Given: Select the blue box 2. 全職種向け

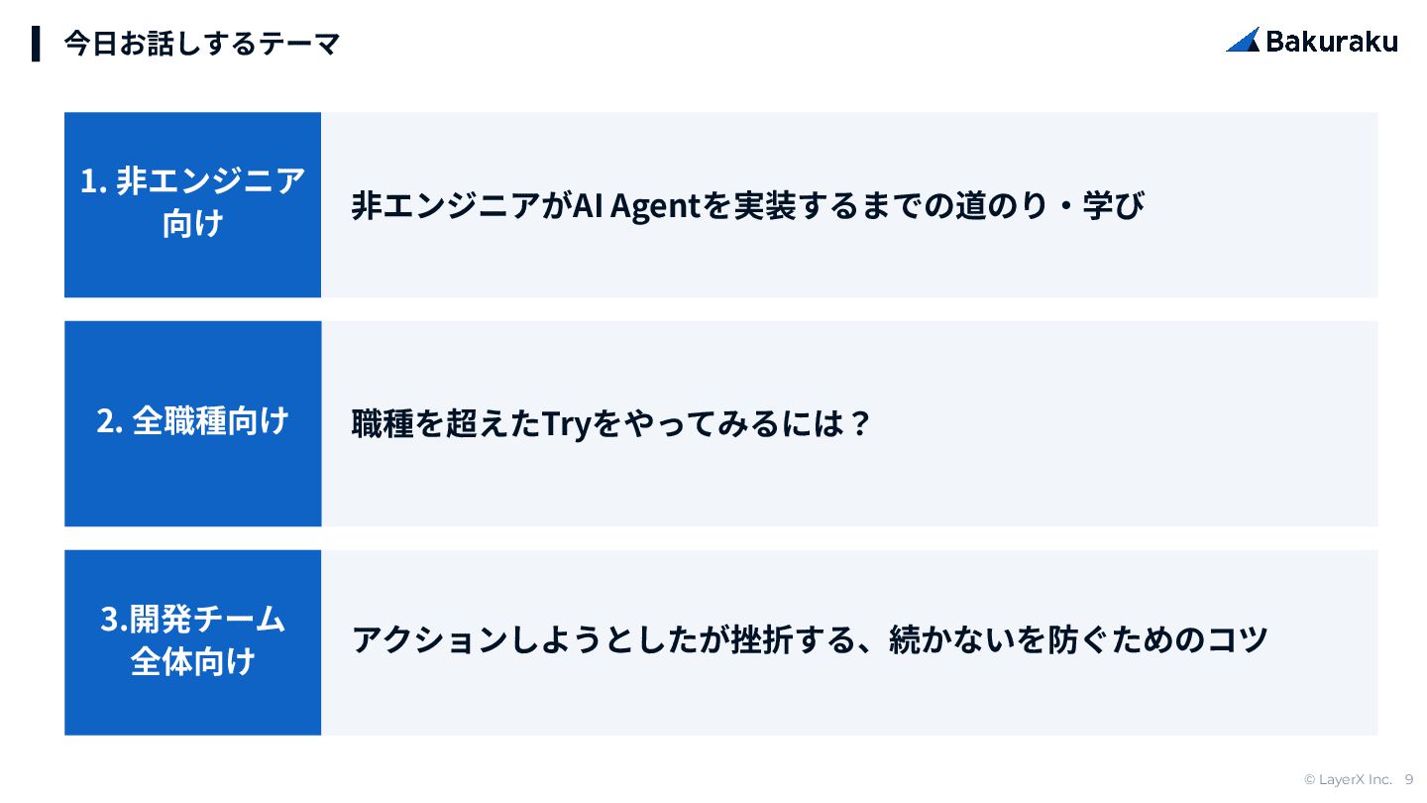Looking at the screenshot, I should tap(192, 422).
